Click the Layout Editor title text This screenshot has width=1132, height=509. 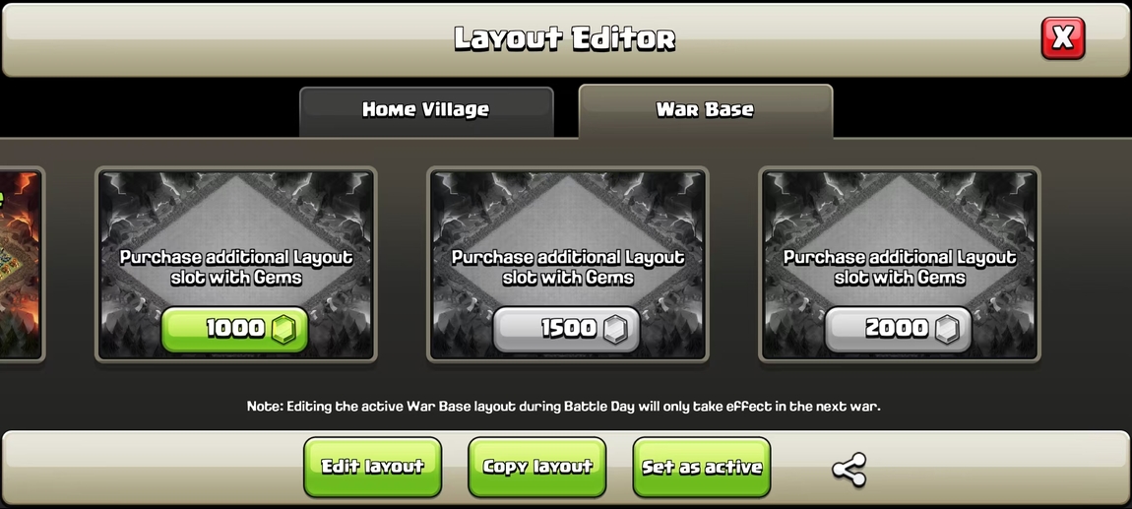[565, 38]
